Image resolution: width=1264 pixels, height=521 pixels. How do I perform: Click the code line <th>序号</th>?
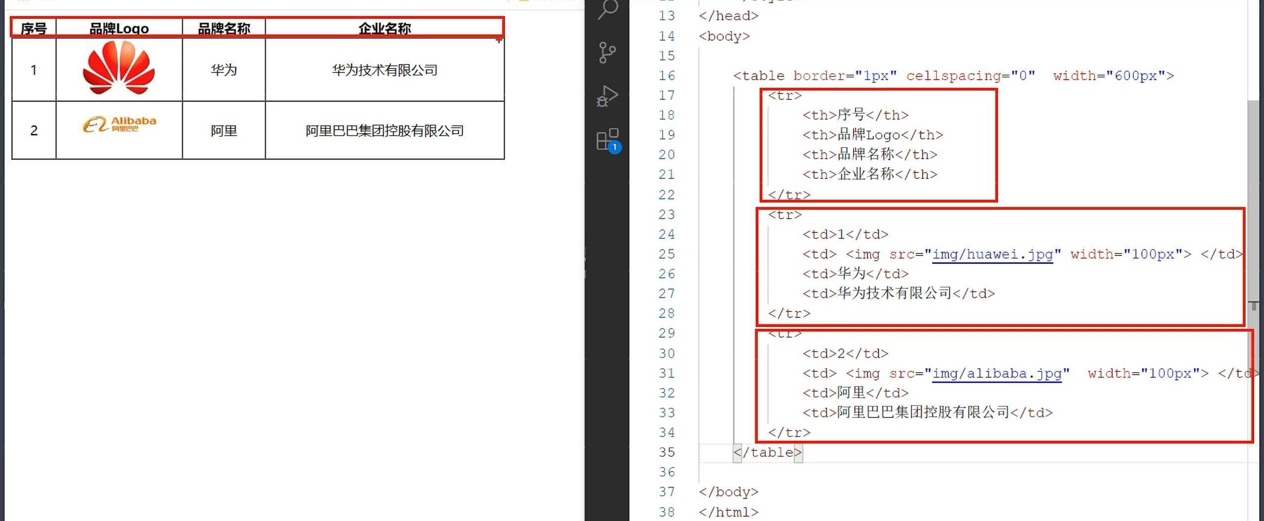click(855, 115)
